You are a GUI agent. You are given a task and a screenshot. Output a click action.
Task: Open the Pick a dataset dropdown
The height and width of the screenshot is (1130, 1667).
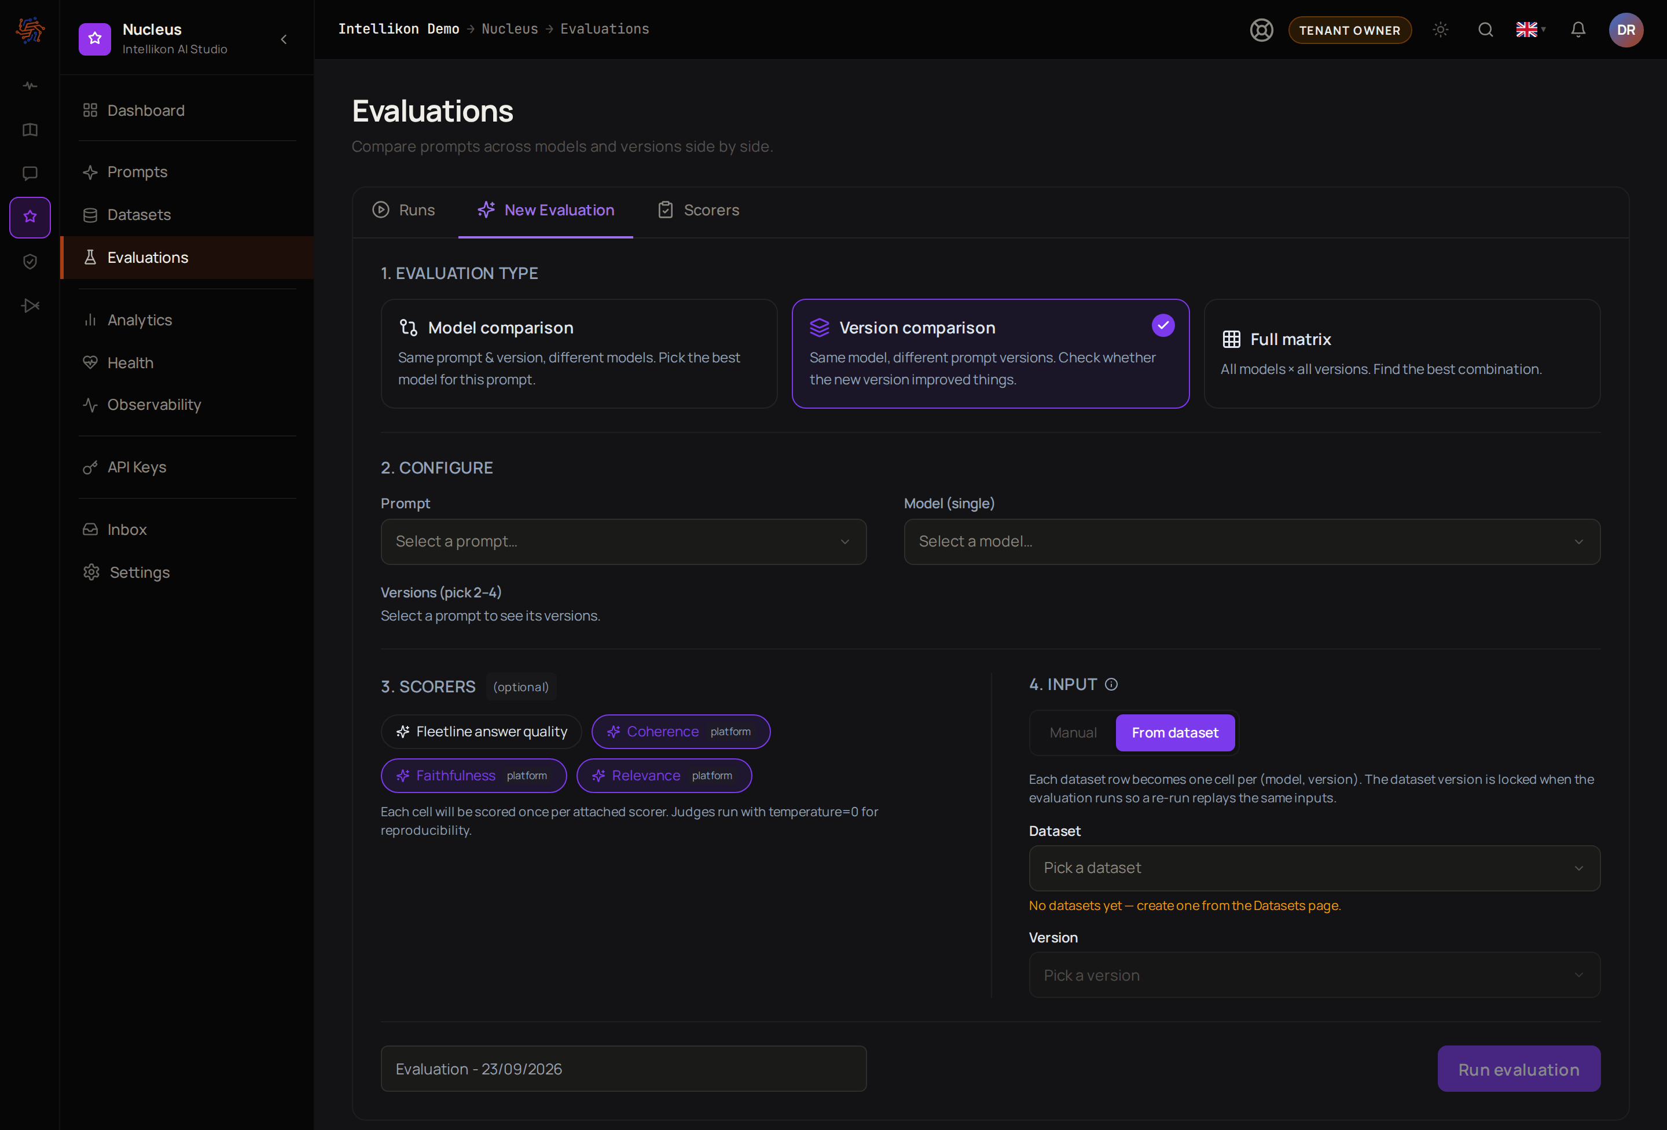pyautogui.click(x=1314, y=868)
